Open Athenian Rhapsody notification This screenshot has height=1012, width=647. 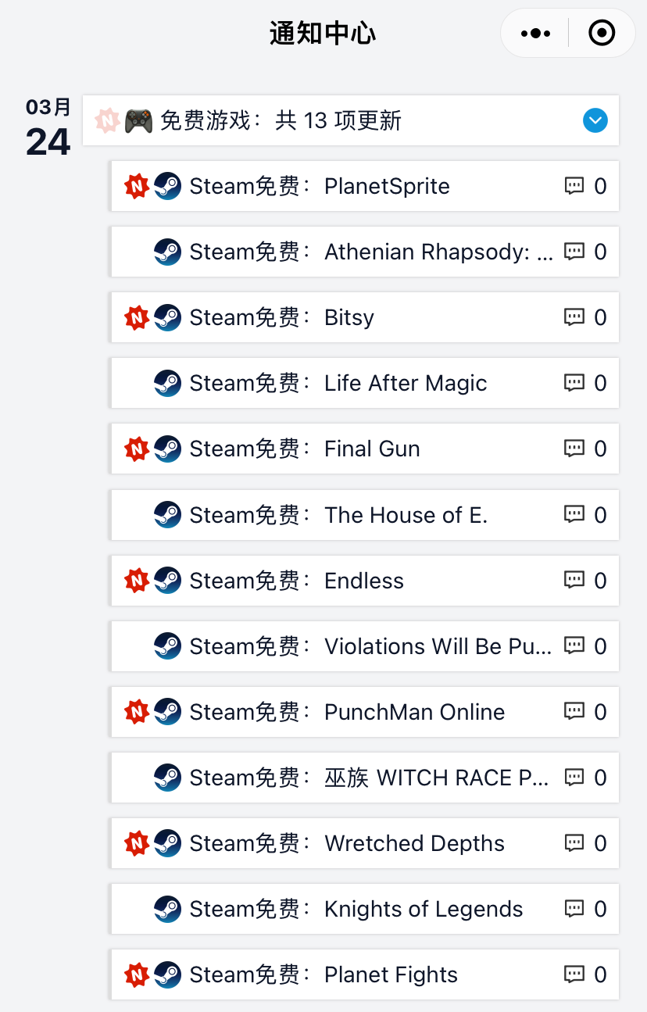click(365, 252)
